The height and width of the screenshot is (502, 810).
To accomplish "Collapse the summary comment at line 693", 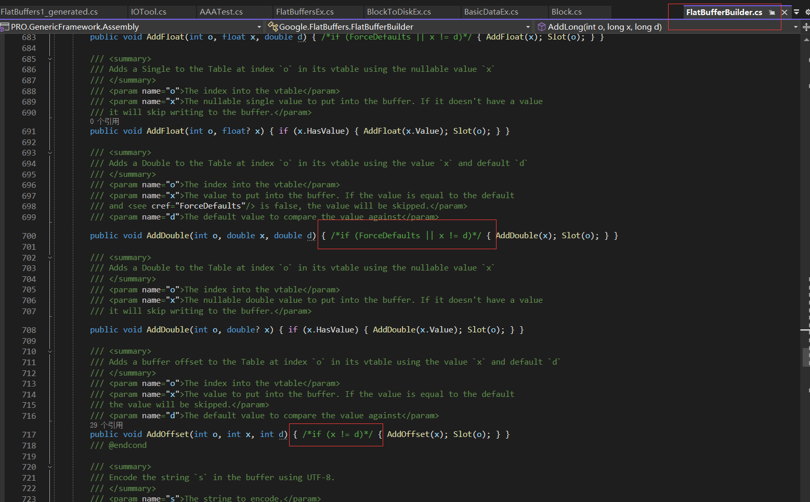I will pyautogui.click(x=50, y=152).
